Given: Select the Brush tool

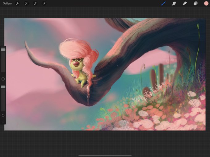Looking at the screenshot, I should (163, 3).
